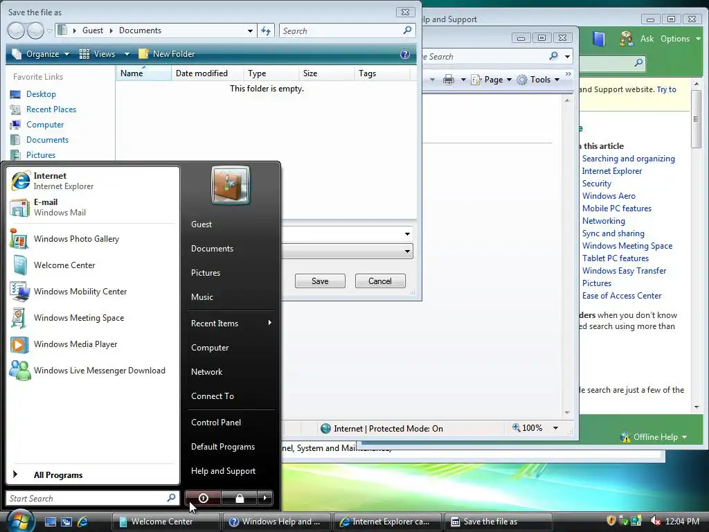
Task: Click the search magnifier in Save dialog
Action: tap(407, 30)
